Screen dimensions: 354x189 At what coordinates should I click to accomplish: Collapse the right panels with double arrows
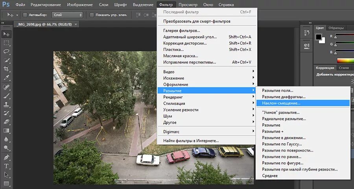click(310, 23)
